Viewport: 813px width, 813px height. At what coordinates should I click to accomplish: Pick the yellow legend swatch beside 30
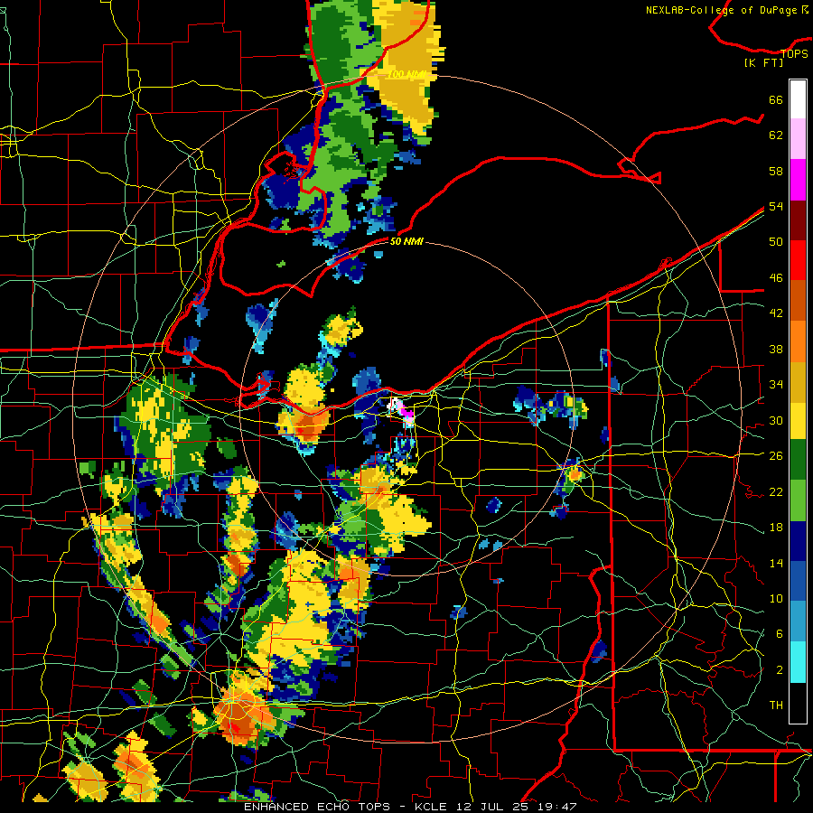tap(798, 420)
